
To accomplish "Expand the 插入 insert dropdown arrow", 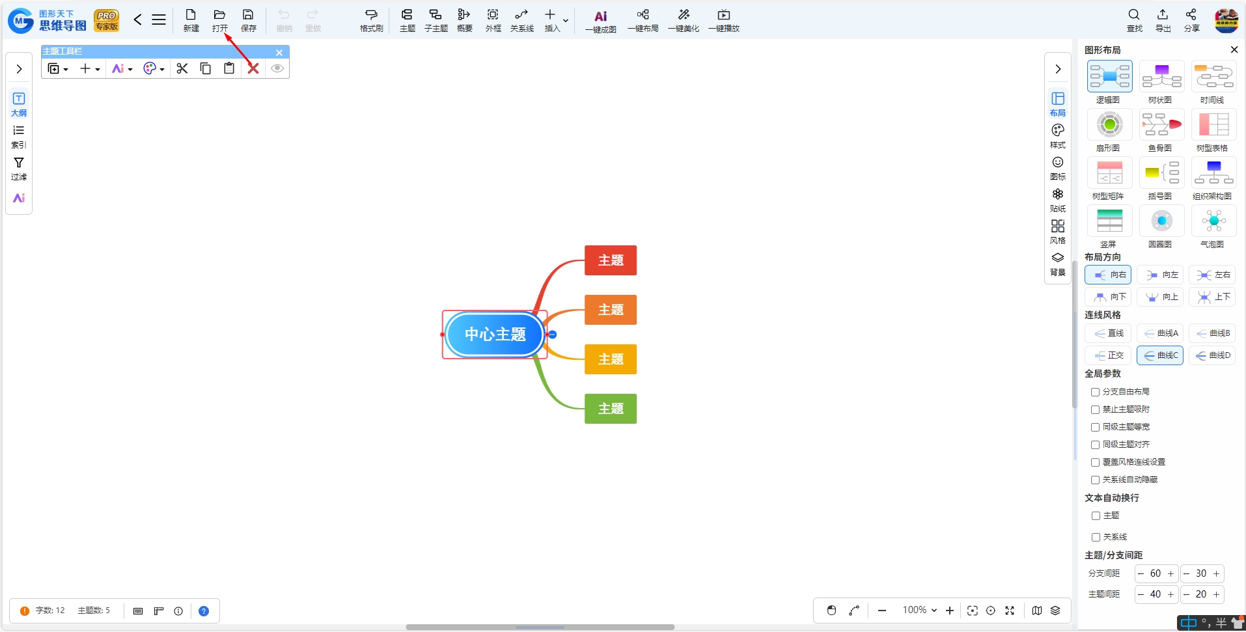I will pyautogui.click(x=566, y=21).
